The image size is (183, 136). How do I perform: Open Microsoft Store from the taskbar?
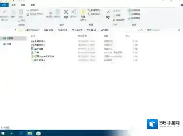pos(39,133)
